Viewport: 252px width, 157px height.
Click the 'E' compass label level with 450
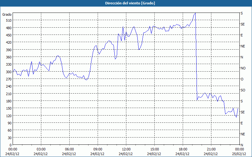pos(242,35)
